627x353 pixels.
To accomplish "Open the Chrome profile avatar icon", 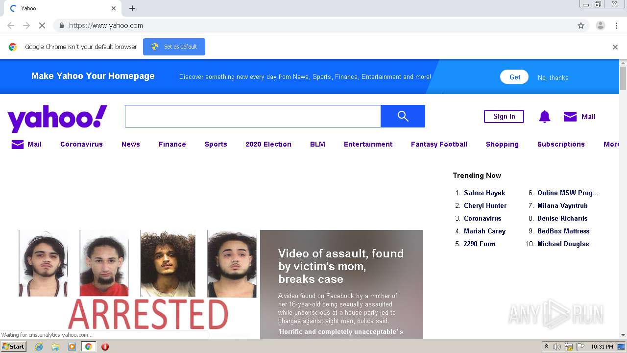I will tap(600, 25).
